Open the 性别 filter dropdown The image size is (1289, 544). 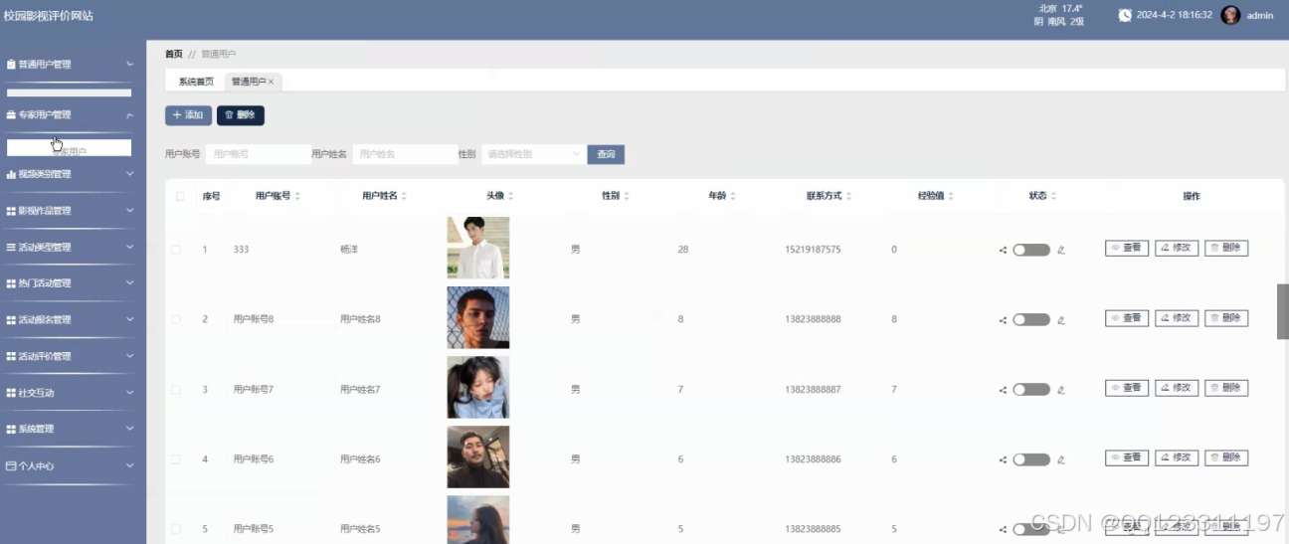pos(532,154)
